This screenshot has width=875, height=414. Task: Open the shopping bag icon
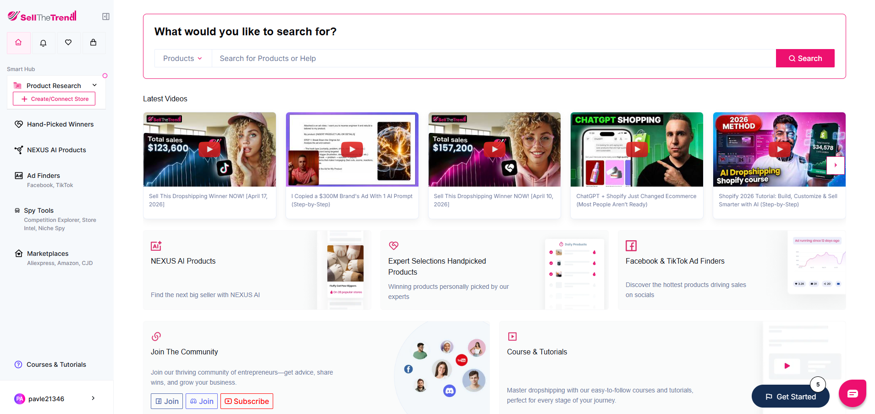[x=94, y=43]
